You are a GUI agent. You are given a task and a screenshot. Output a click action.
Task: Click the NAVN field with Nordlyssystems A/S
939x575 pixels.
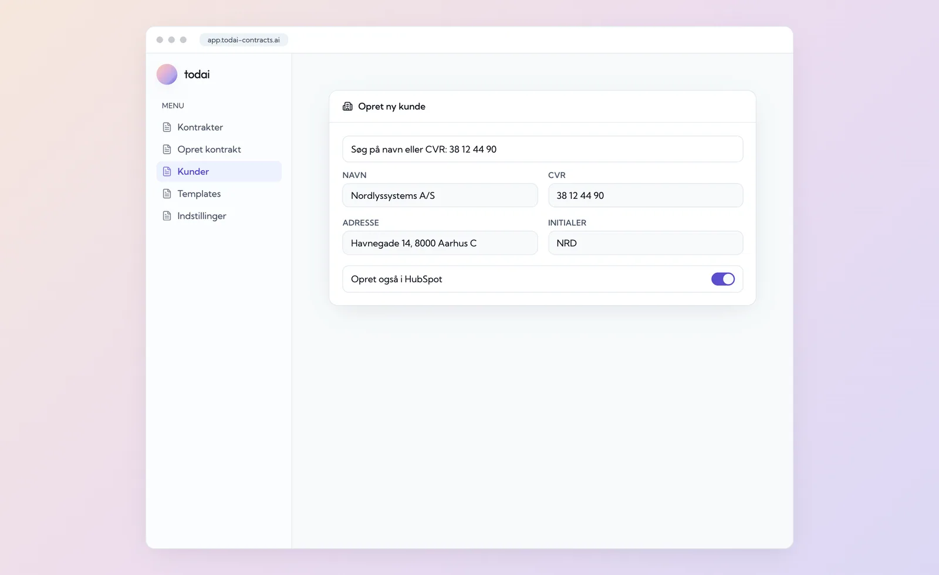click(x=440, y=195)
